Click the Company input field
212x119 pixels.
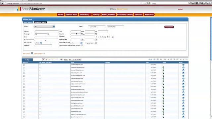[82, 37]
